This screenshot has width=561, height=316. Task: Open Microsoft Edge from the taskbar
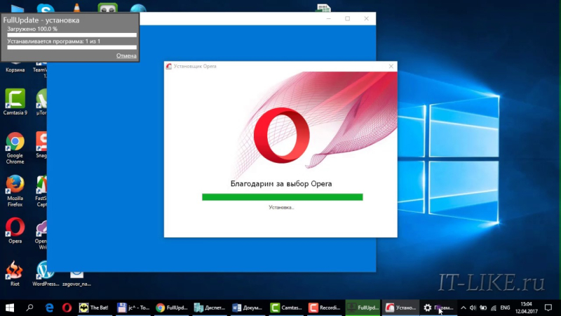click(50, 308)
